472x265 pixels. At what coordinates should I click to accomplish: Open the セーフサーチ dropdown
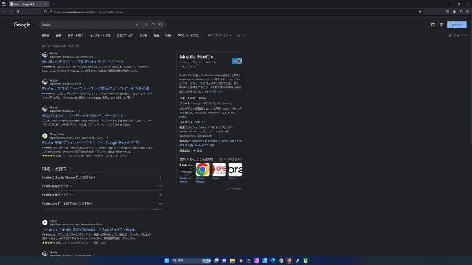pyautogui.click(x=458, y=36)
